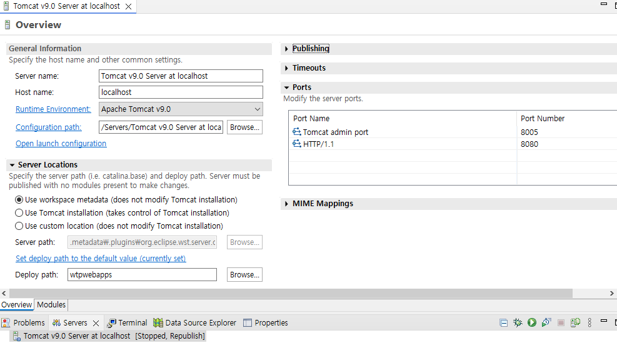617x343 pixels.
Task: Click the stop server icon
Action: [561, 323]
